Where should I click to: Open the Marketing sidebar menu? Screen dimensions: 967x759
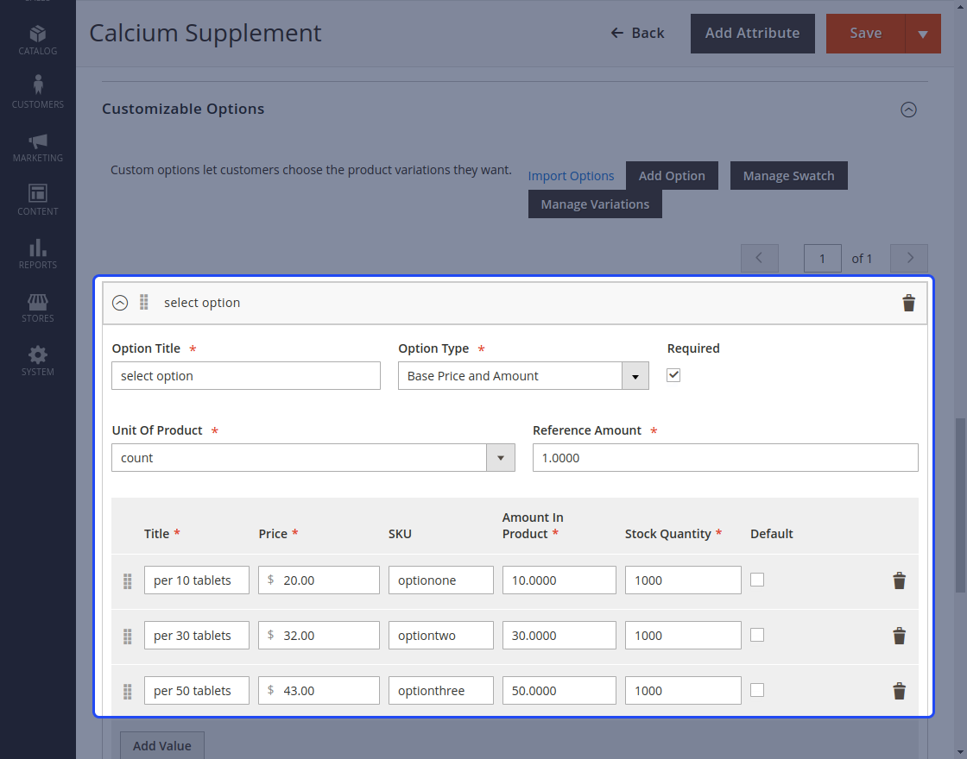click(38, 147)
